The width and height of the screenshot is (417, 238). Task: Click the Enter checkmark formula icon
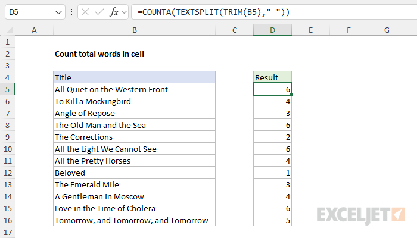coord(99,12)
